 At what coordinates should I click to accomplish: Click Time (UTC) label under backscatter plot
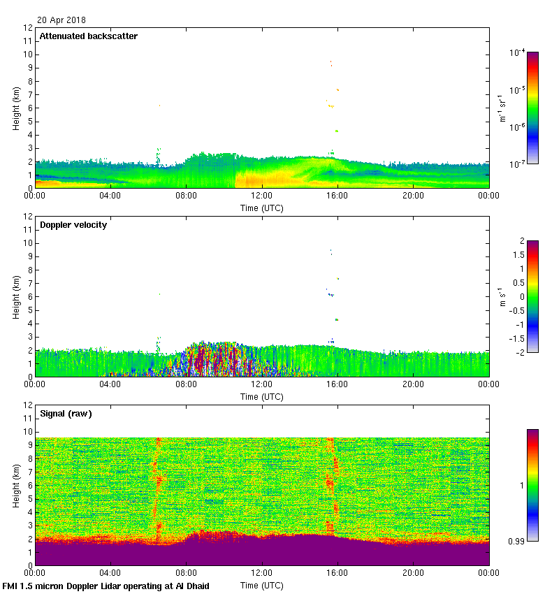(262, 208)
